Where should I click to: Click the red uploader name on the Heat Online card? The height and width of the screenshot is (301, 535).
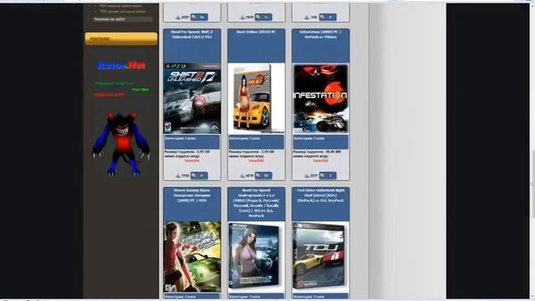coord(257,161)
